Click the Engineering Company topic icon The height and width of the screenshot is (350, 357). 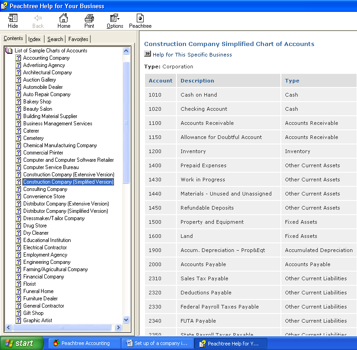click(18, 262)
